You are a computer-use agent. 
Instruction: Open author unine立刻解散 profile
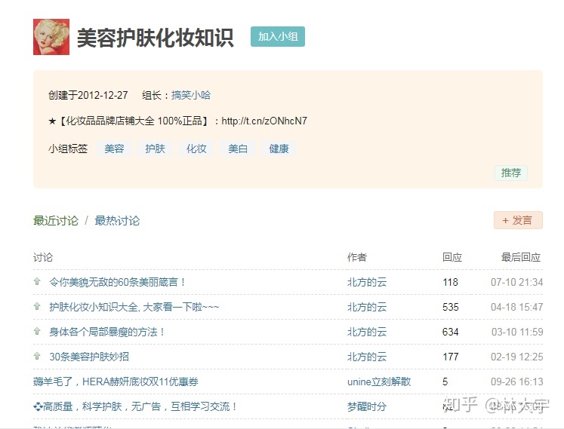pyautogui.click(x=379, y=382)
